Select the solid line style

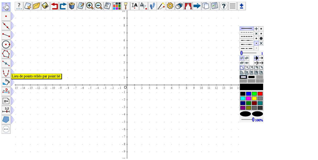(246, 28)
